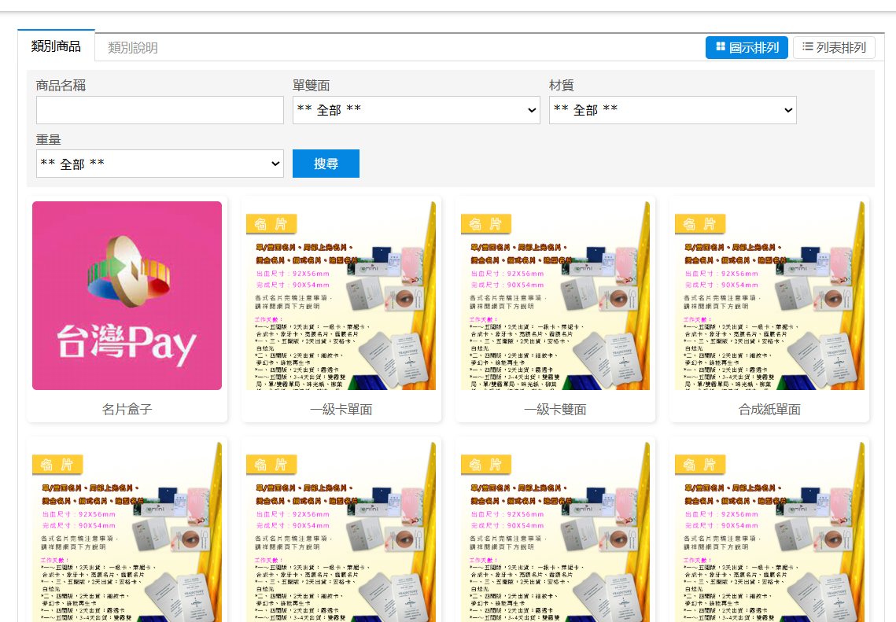The image size is (896, 622).
Task: Expand the 重量 dropdown selector
Action: click(160, 164)
